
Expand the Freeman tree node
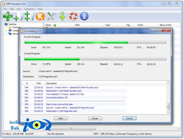pyautogui.click(x=6, y=28)
